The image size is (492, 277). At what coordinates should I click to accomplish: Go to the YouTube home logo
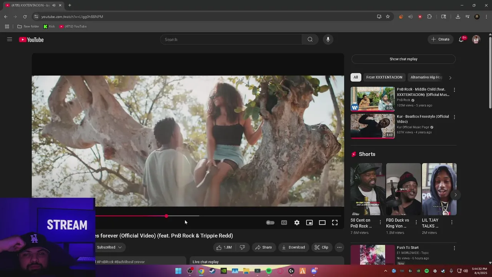coord(31,40)
